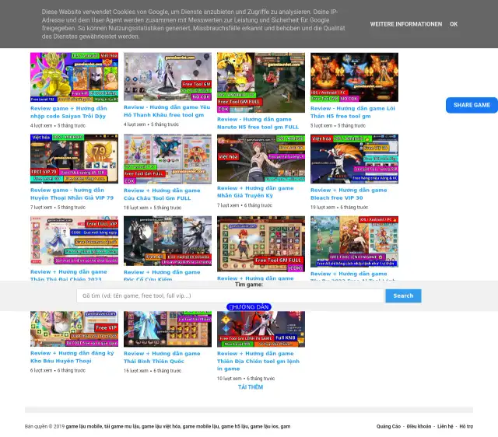Open 'Yêu Hồ Thanh Khâu free tool gm' link
This screenshot has height=437, width=498.
[x=167, y=111]
